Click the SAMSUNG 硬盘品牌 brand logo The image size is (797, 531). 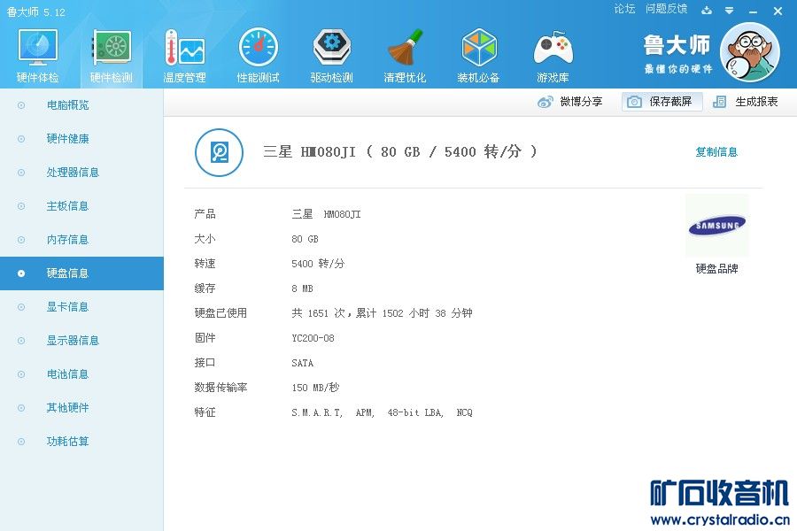point(716,226)
